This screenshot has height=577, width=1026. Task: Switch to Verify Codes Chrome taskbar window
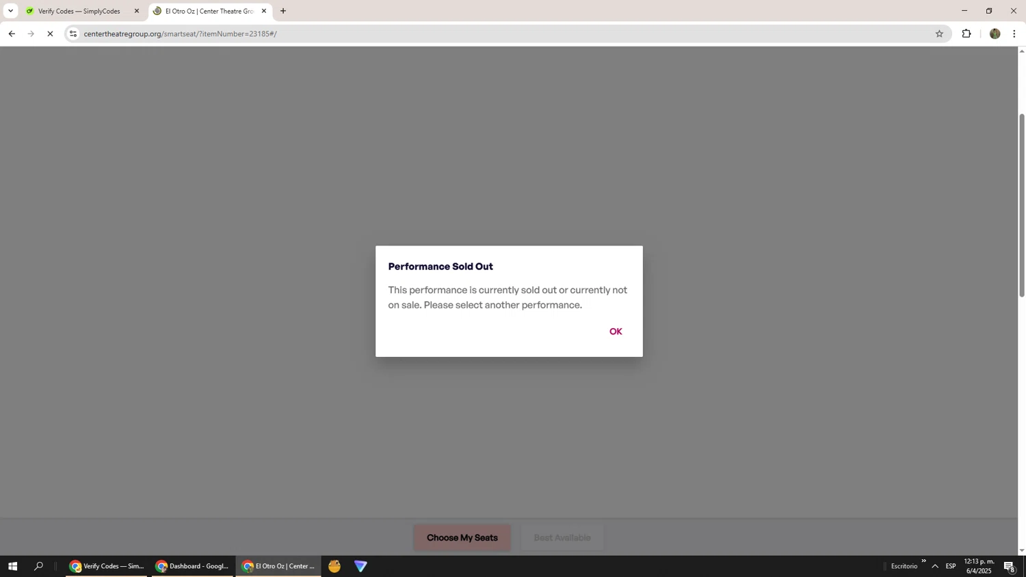pos(107,566)
